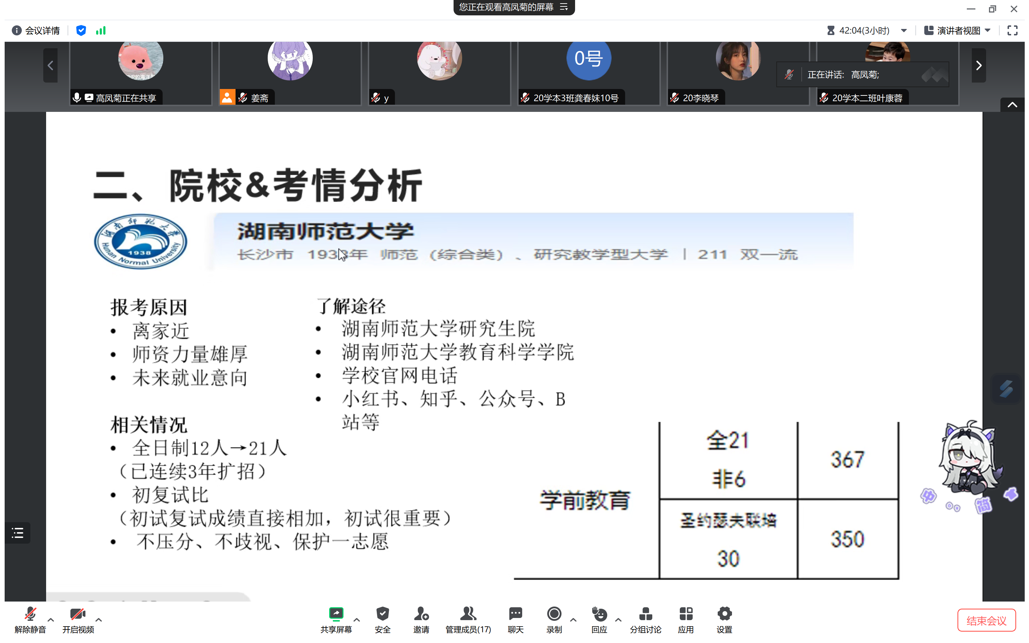Expand recording options arrow next to 录制
Viewport: 1029px width, 643px height.
tap(573, 620)
